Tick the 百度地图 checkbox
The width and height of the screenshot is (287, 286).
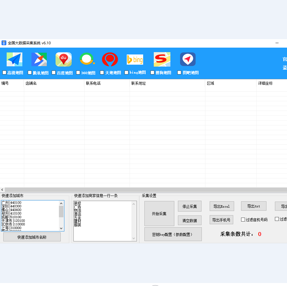click(54, 73)
